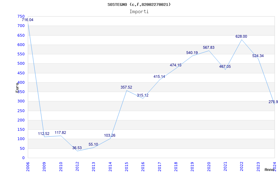Click the 0 y-axis tick label
This screenshot has height=173, width=278.
coord(24,158)
